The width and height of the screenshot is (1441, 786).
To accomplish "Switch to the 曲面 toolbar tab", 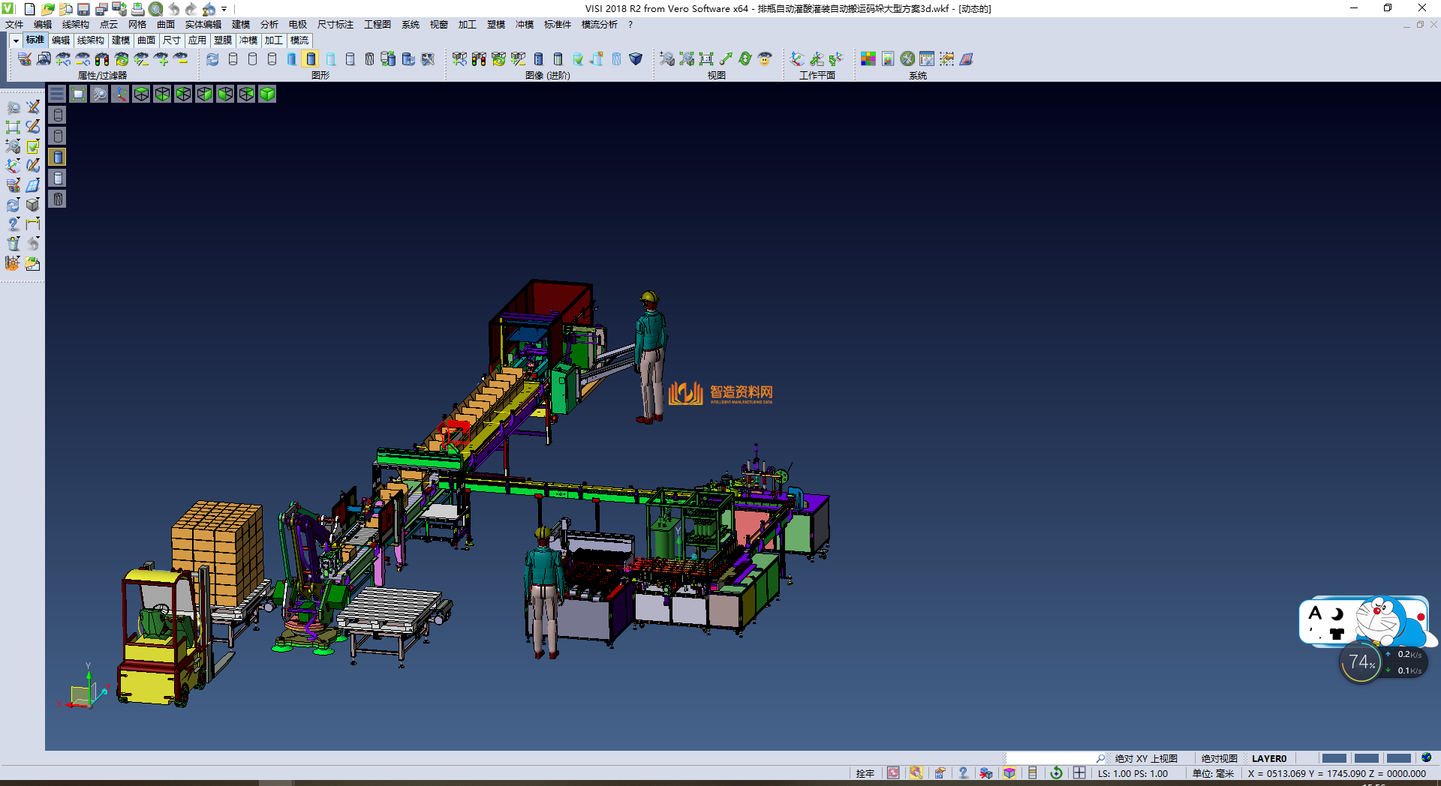I will 146,40.
